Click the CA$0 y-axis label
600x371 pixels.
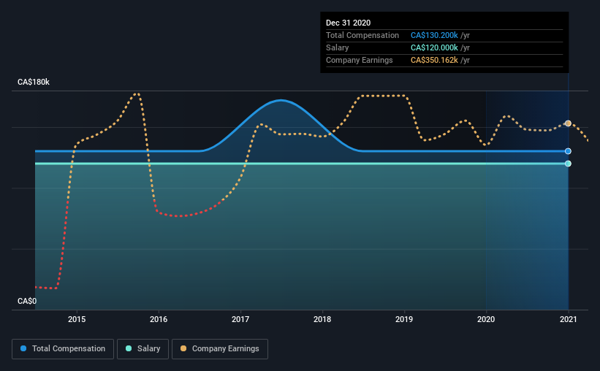[27, 302]
